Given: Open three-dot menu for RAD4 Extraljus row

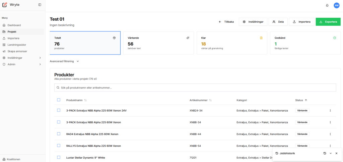Looking at the screenshot, I should point(330,134).
